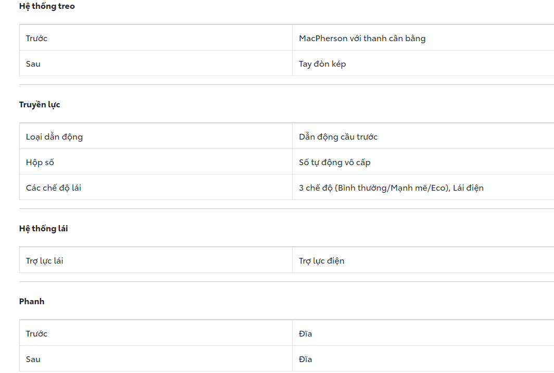Select the Hộp số row label
This screenshot has height=373, width=554.
pyautogui.click(x=40, y=162)
